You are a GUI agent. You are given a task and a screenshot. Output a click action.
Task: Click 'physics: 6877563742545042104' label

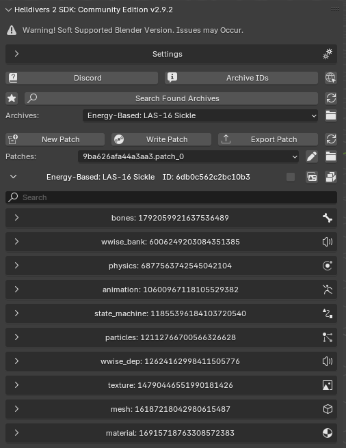[170, 266]
